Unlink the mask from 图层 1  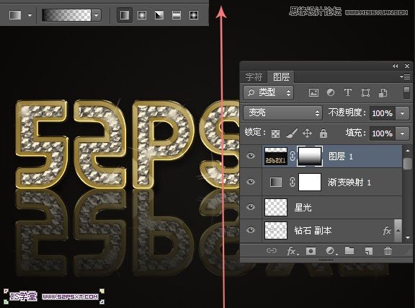point(293,156)
